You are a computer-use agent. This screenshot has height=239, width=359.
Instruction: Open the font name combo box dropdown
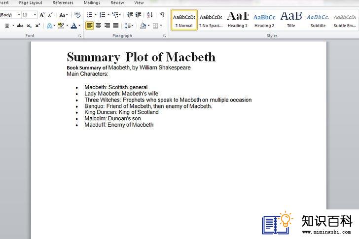19,15
